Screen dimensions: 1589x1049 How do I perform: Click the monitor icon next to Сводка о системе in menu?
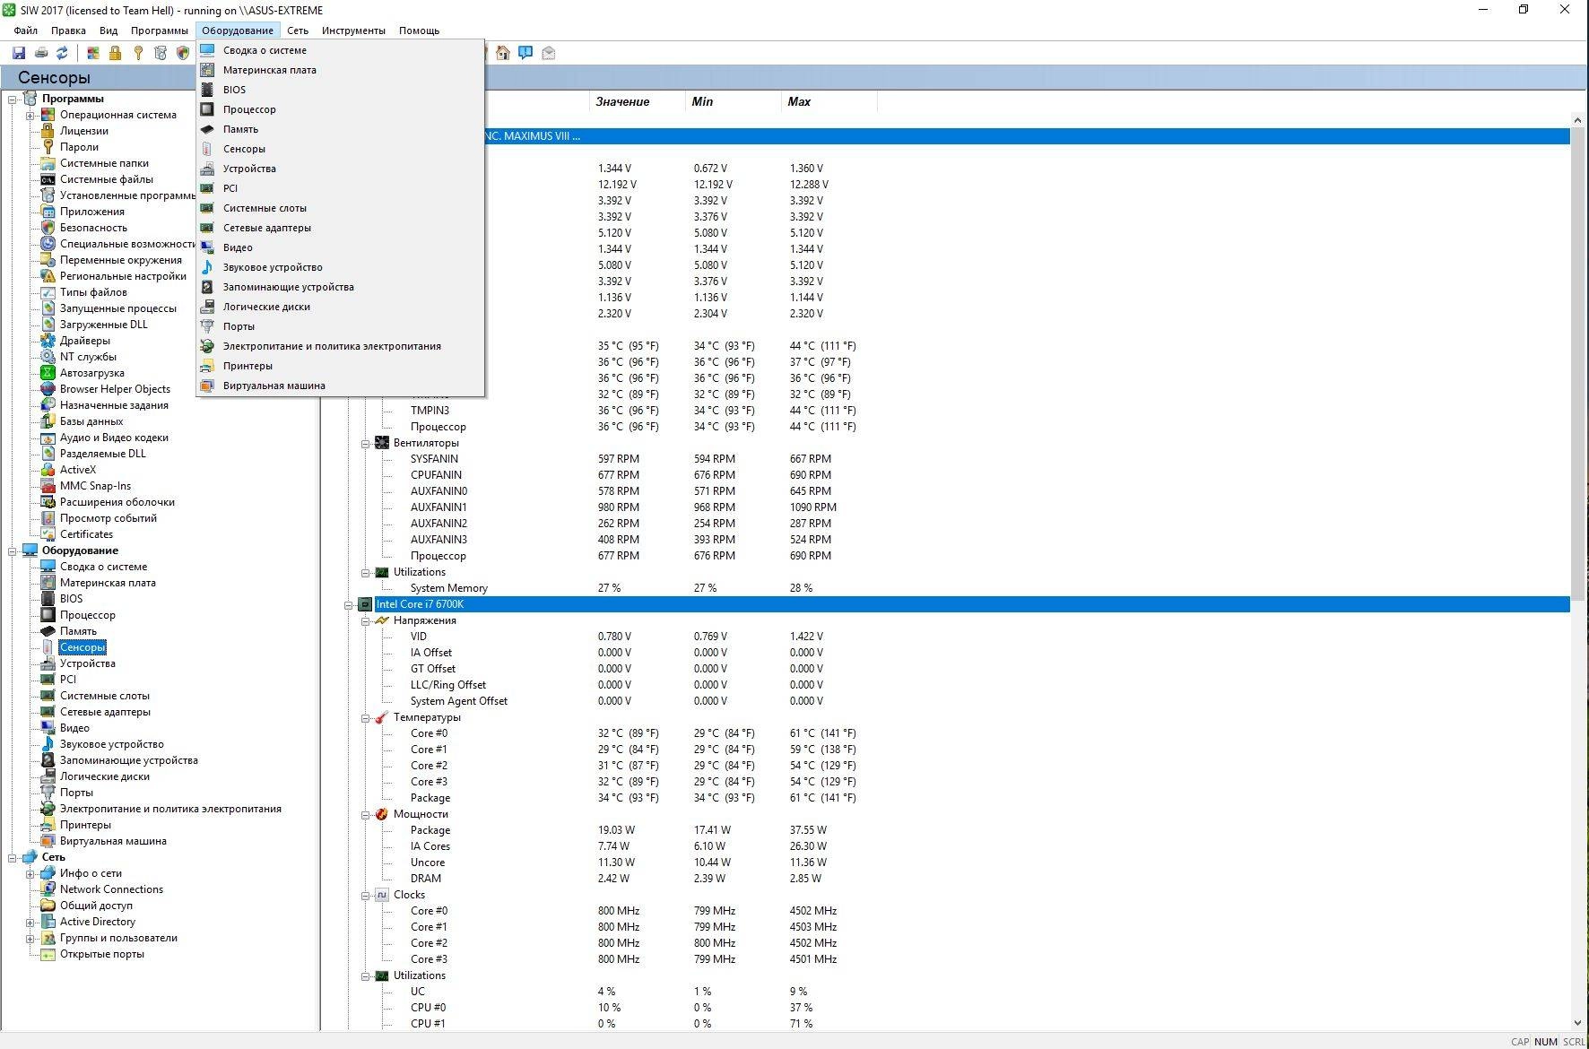pos(207,50)
